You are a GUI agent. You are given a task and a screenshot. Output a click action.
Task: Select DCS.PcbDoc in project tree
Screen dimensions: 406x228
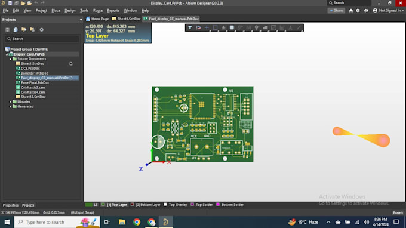[30, 69]
